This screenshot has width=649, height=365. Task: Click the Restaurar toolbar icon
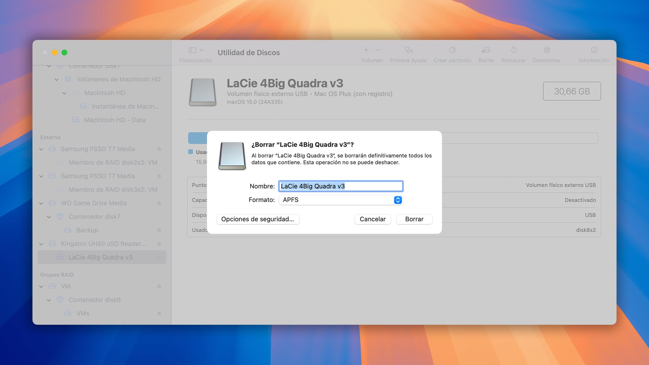[x=514, y=50]
